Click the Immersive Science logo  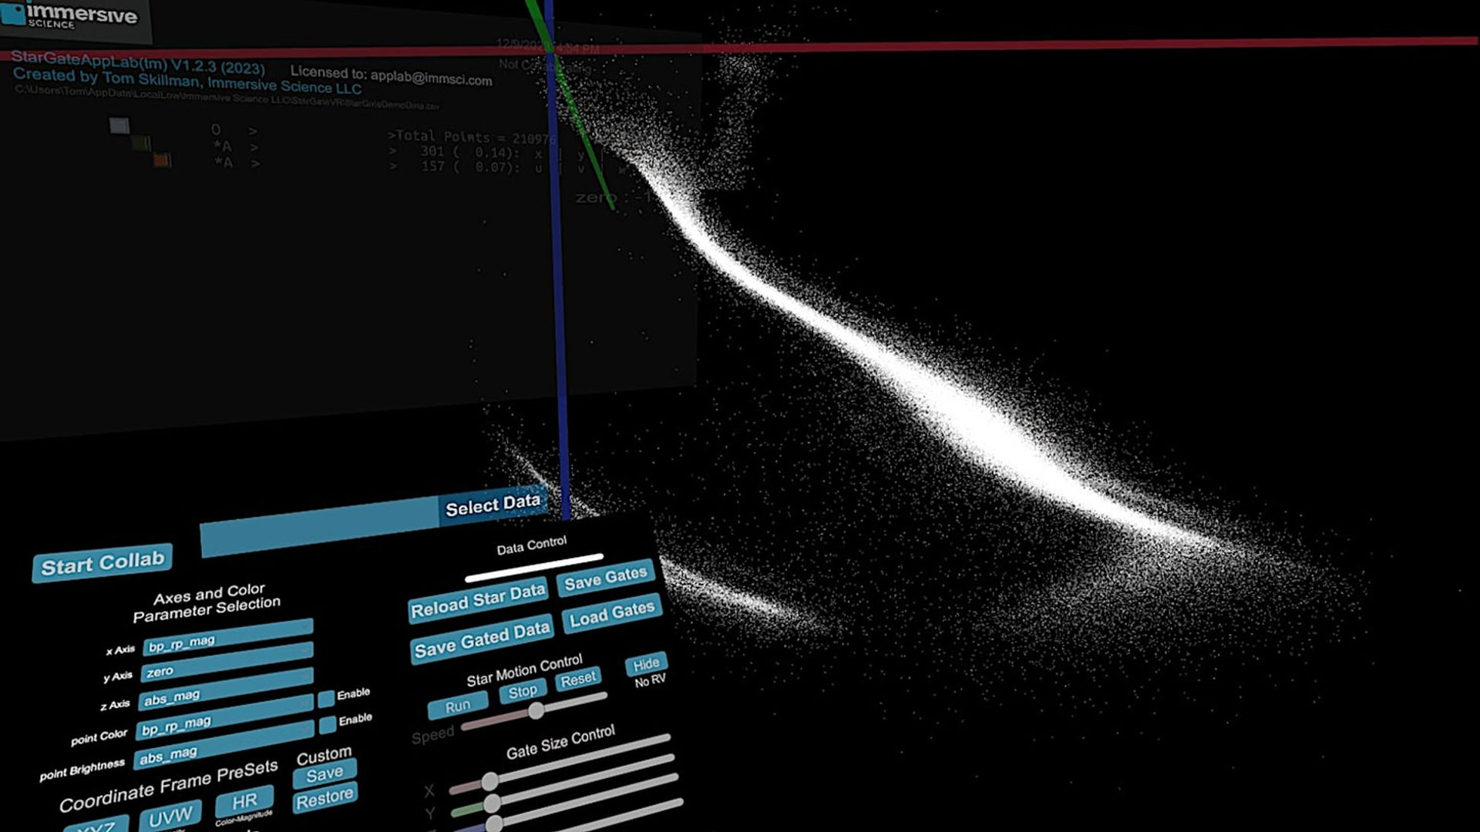coord(71,15)
